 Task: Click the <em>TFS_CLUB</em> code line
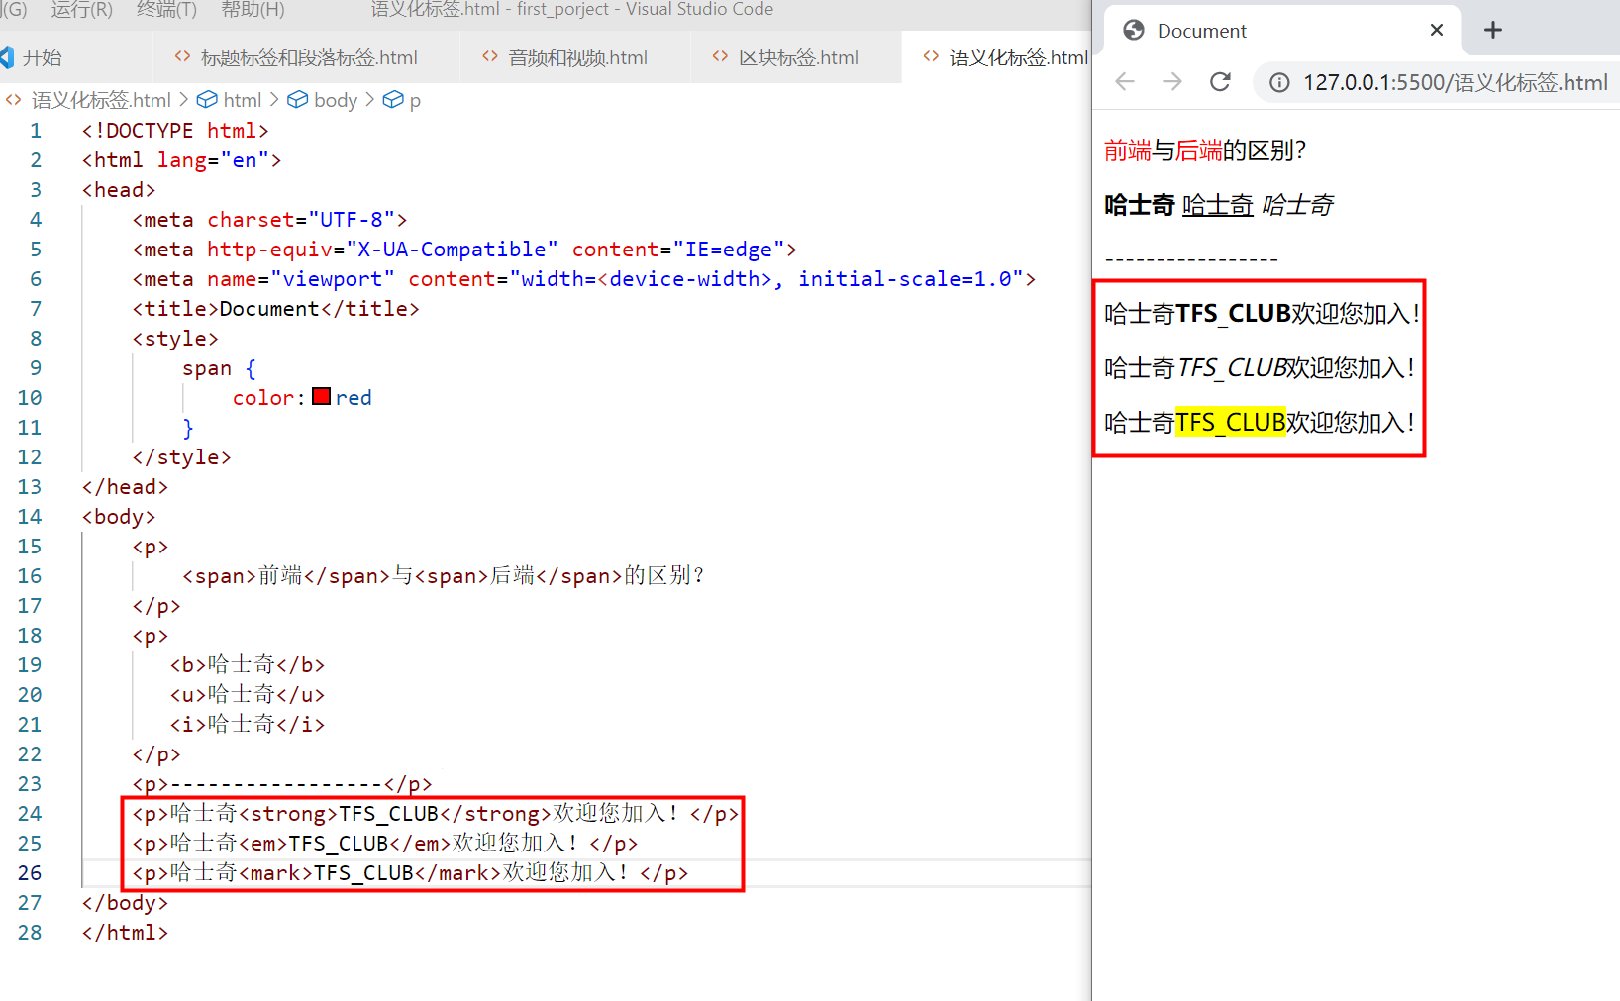385,844
